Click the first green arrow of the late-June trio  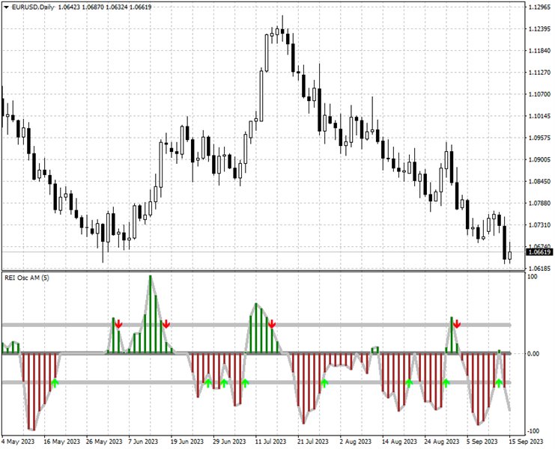click(x=208, y=383)
